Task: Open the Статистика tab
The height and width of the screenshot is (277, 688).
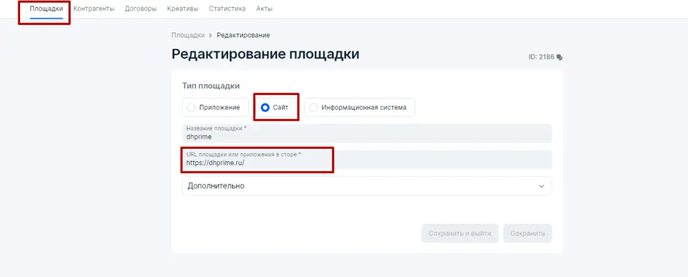Action: 227,9
